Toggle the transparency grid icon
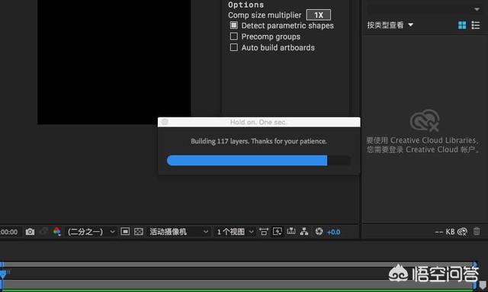The width and height of the screenshot is (488, 292). pos(139,232)
